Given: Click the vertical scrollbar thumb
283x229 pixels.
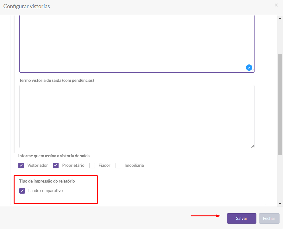Looking at the screenshot, I should [280, 105].
